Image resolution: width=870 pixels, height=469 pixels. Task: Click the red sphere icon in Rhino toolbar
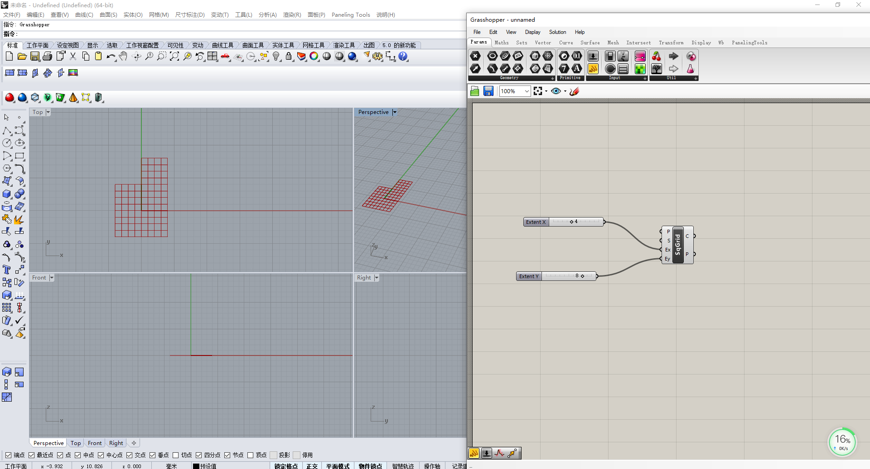click(x=10, y=98)
